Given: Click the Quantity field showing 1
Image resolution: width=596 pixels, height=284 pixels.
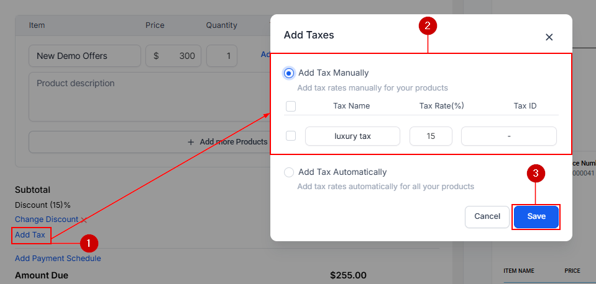Looking at the screenshot, I should click(222, 56).
